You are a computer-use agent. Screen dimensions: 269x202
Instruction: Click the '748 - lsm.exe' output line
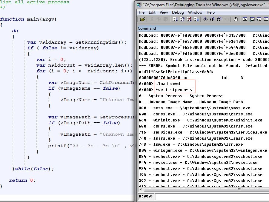point(191,144)
